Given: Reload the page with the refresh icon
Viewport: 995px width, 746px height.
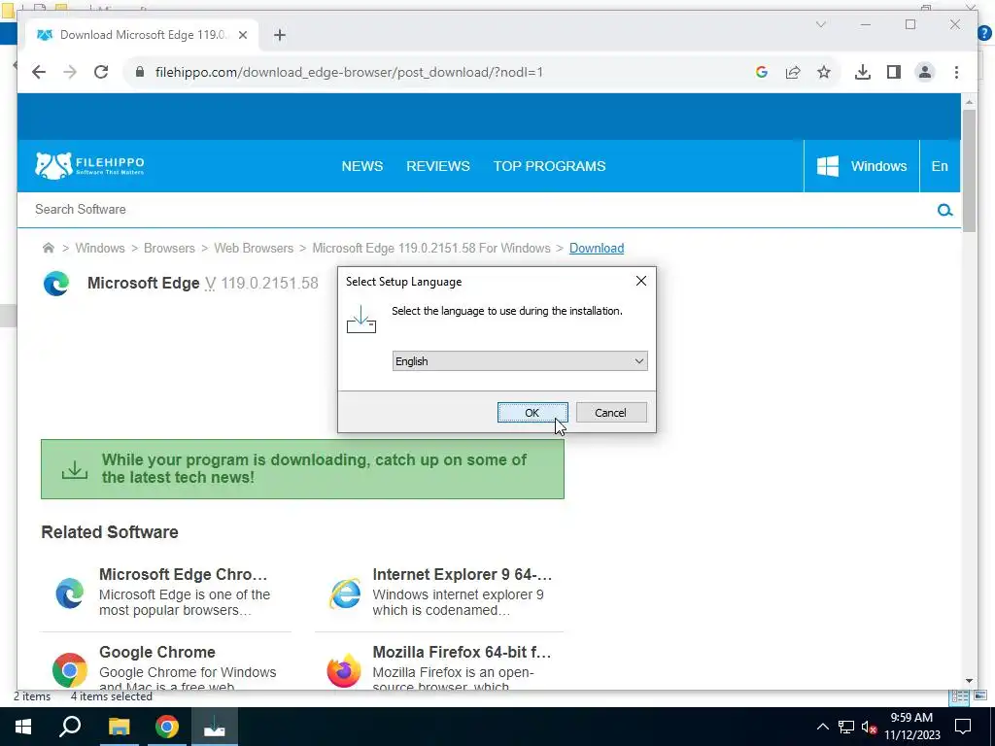Looking at the screenshot, I should coord(101,72).
